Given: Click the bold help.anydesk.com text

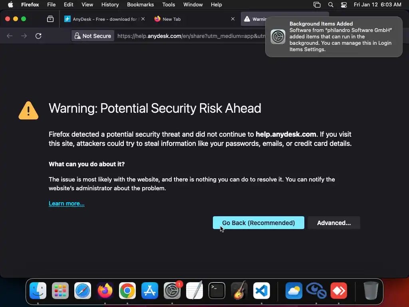Looking at the screenshot, I should 286,134.
